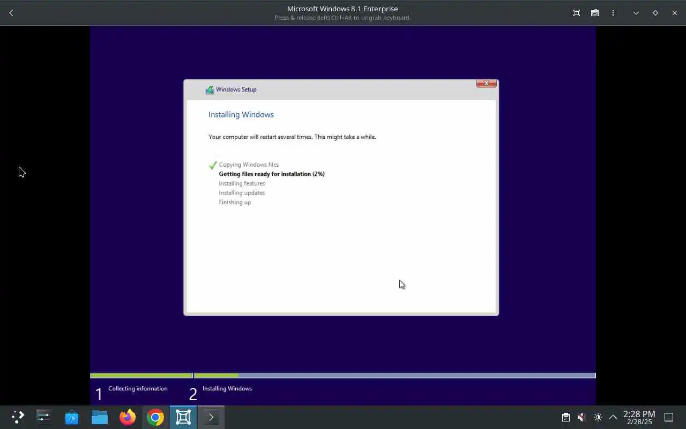Switch to Google Chrome in taskbar

point(155,417)
